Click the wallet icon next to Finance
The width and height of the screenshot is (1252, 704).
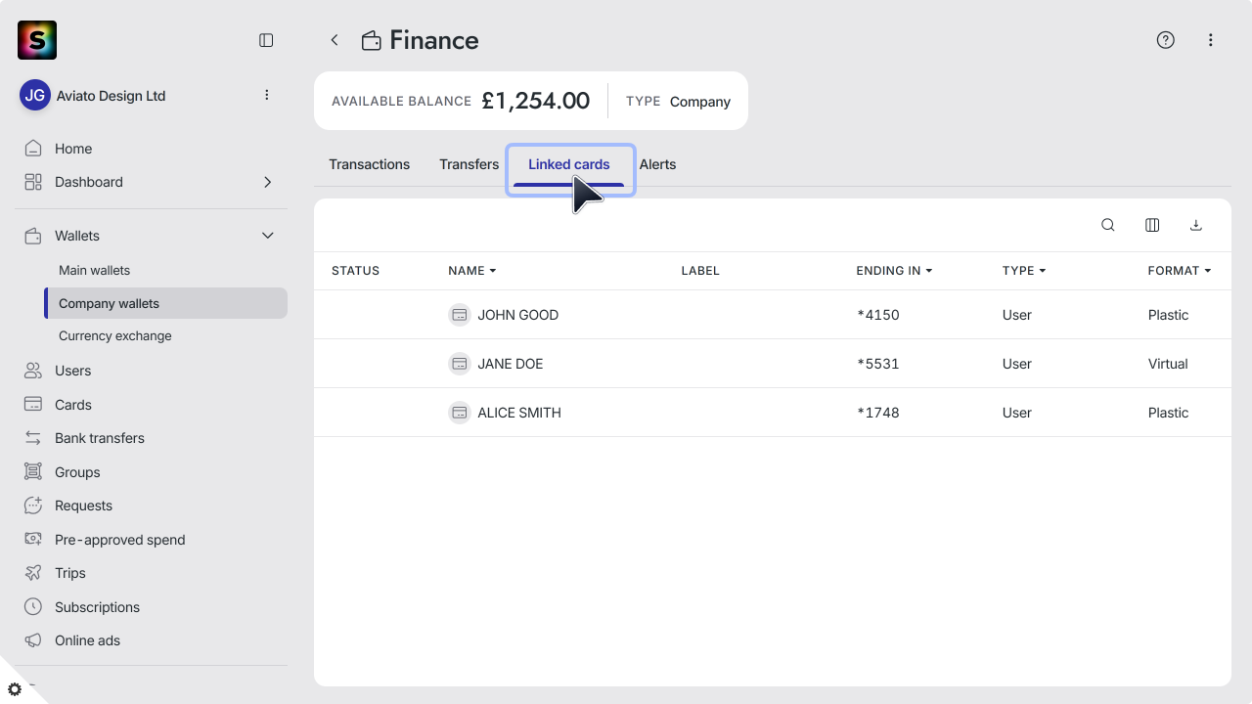coord(372,41)
